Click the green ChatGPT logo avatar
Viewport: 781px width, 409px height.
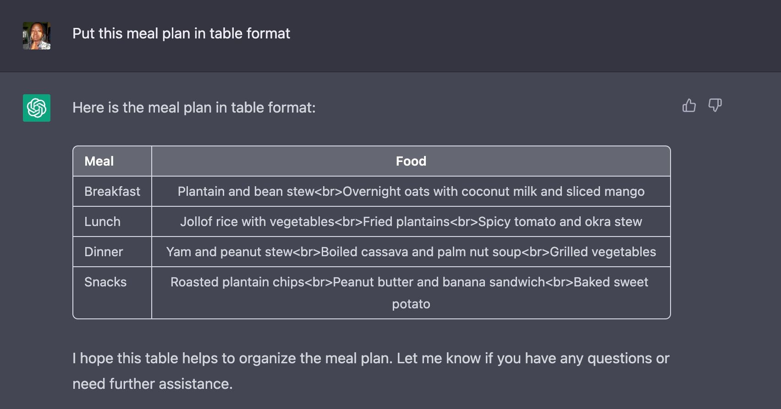pyautogui.click(x=37, y=108)
